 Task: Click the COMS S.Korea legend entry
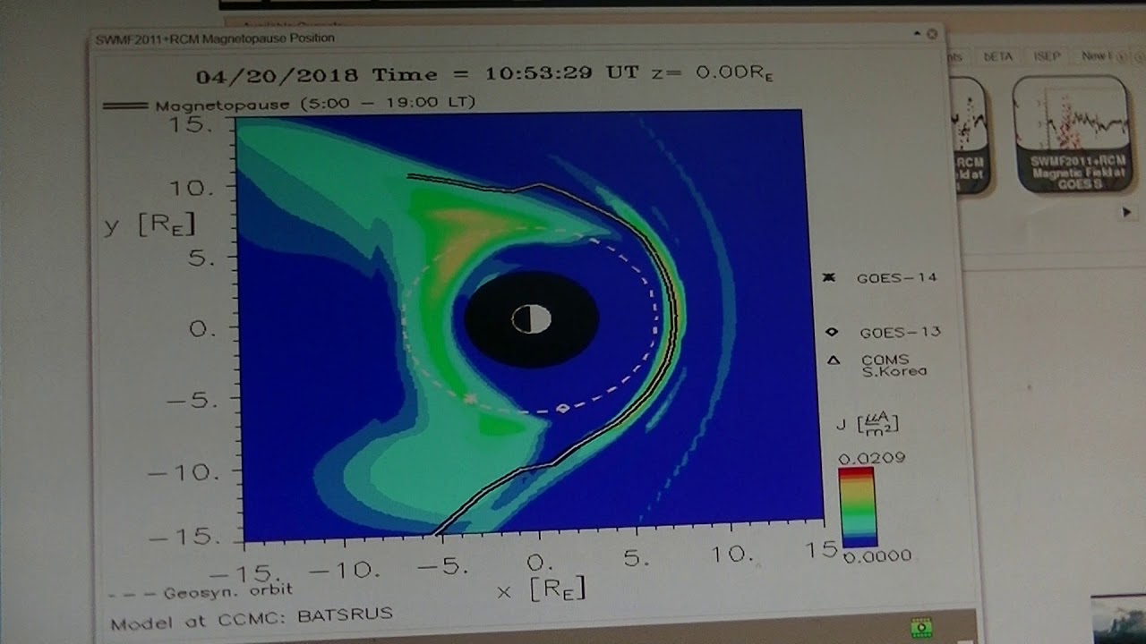[877, 365]
